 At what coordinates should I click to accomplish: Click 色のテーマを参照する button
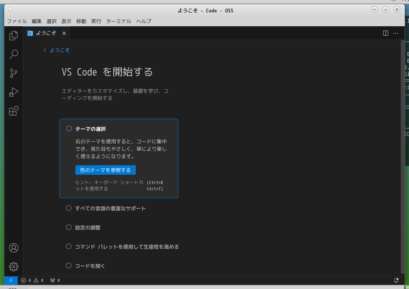pyautogui.click(x=106, y=170)
